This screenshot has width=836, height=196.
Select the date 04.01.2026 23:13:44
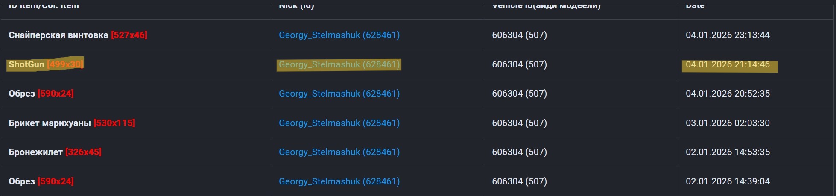(728, 35)
